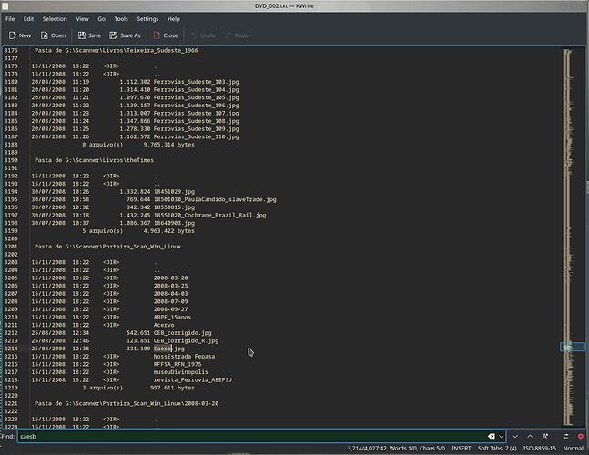Click into the Find input field
The image size is (589, 455).
(x=251, y=436)
